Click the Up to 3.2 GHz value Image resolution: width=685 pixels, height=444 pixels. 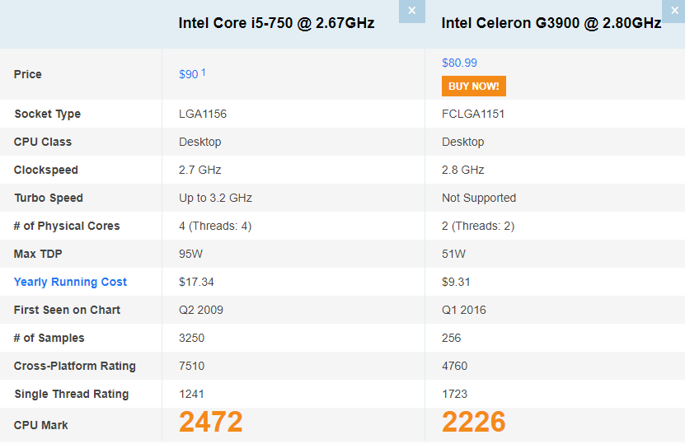(215, 198)
